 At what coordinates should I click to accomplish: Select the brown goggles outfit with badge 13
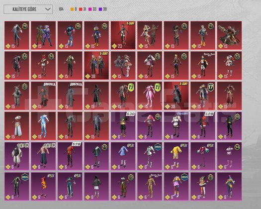coord(123,187)
